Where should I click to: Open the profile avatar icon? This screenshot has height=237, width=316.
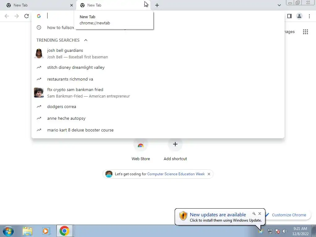[x=299, y=16]
